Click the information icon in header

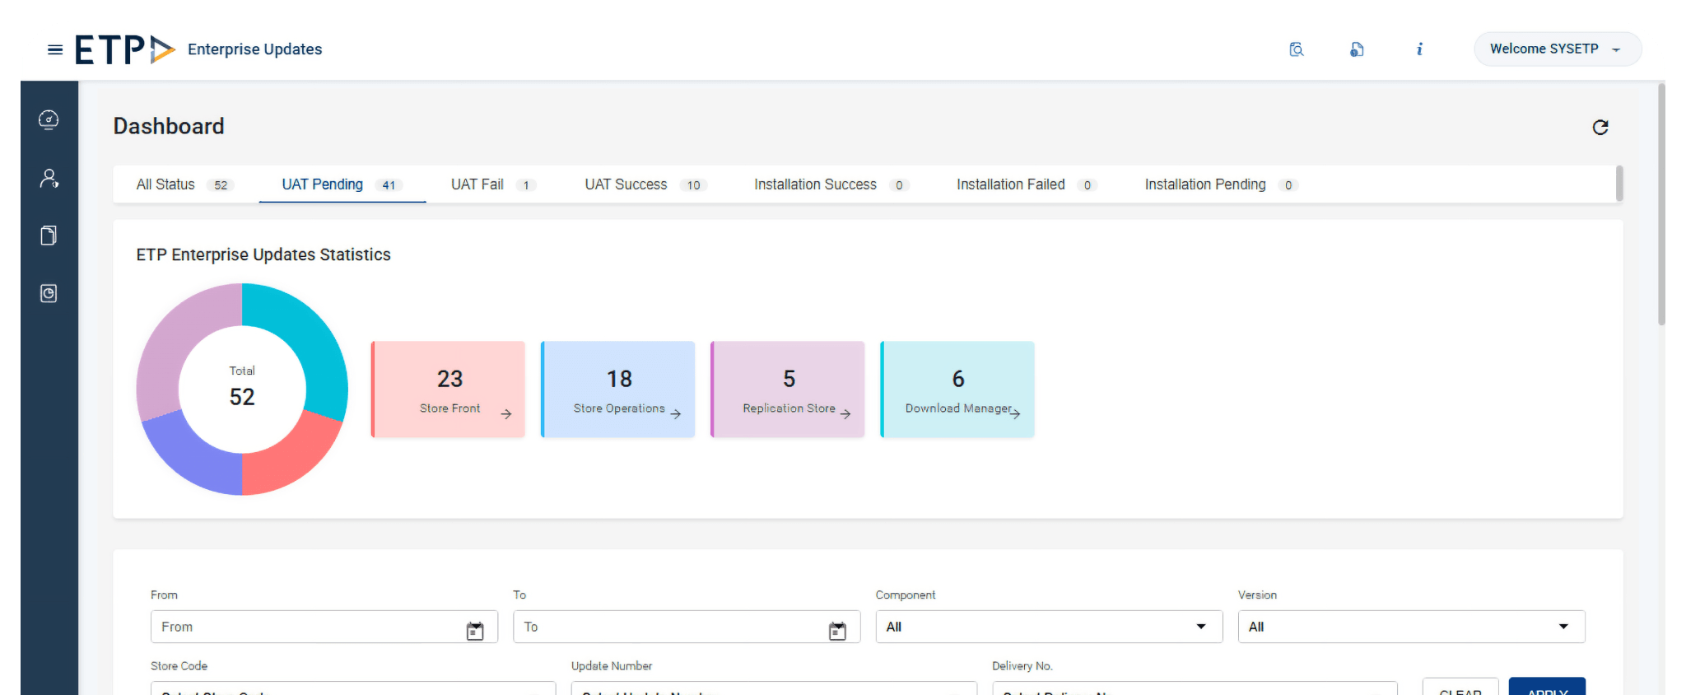tap(1419, 49)
